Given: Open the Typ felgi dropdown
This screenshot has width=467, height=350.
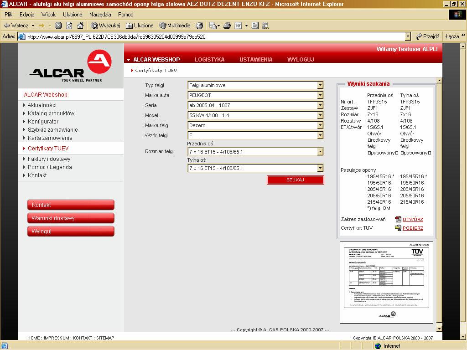Looking at the screenshot, I should click(255, 85).
